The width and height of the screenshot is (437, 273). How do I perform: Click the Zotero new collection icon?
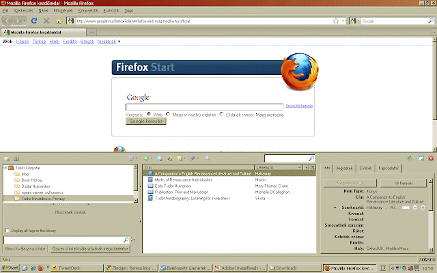point(7,158)
